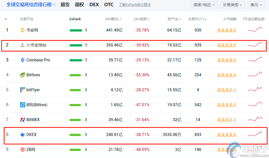Open the 了解ExRank排行算法 link

pyautogui.click(x=134, y=5)
